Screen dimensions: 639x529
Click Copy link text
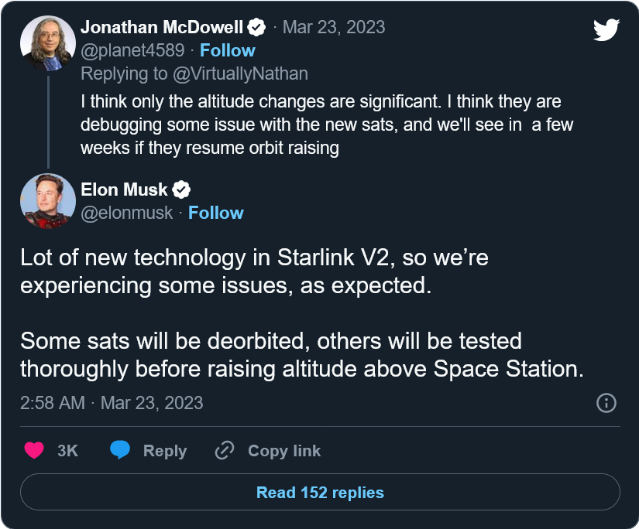(283, 451)
